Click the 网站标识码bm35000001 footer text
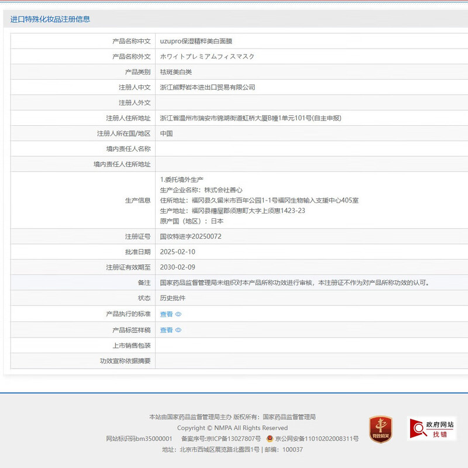 pyautogui.click(x=139, y=438)
